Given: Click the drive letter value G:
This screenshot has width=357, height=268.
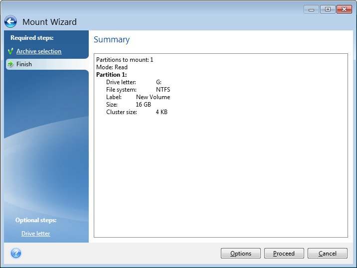Looking at the screenshot, I should point(159,82).
